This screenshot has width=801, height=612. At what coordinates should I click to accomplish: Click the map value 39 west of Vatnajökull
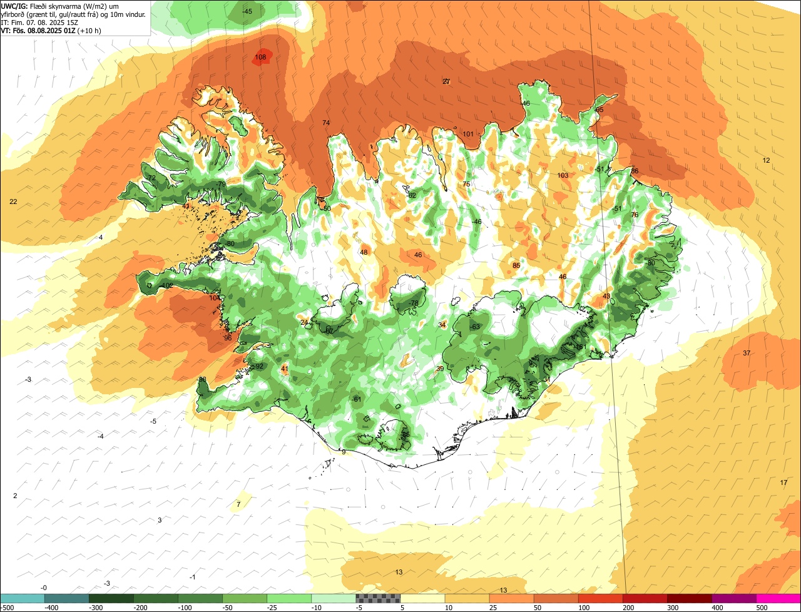click(440, 369)
